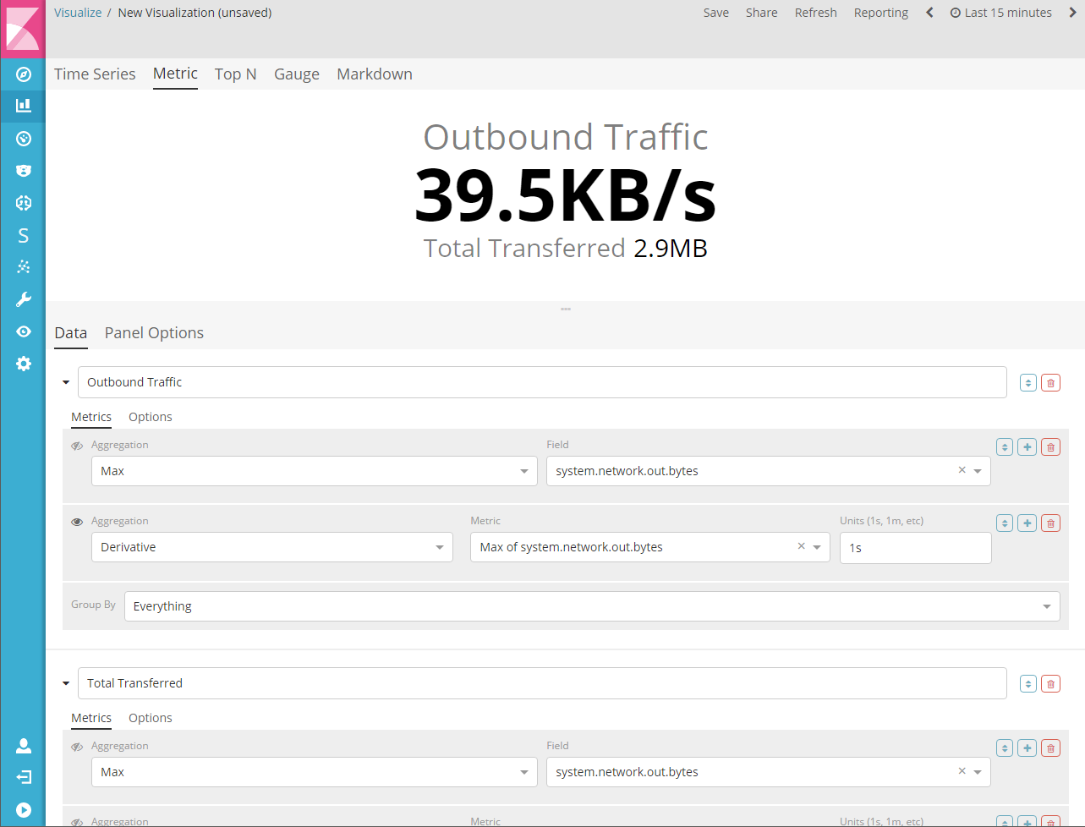1085x827 pixels.
Task: Hide the Derivative metric using eye icon
Action: [77, 522]
